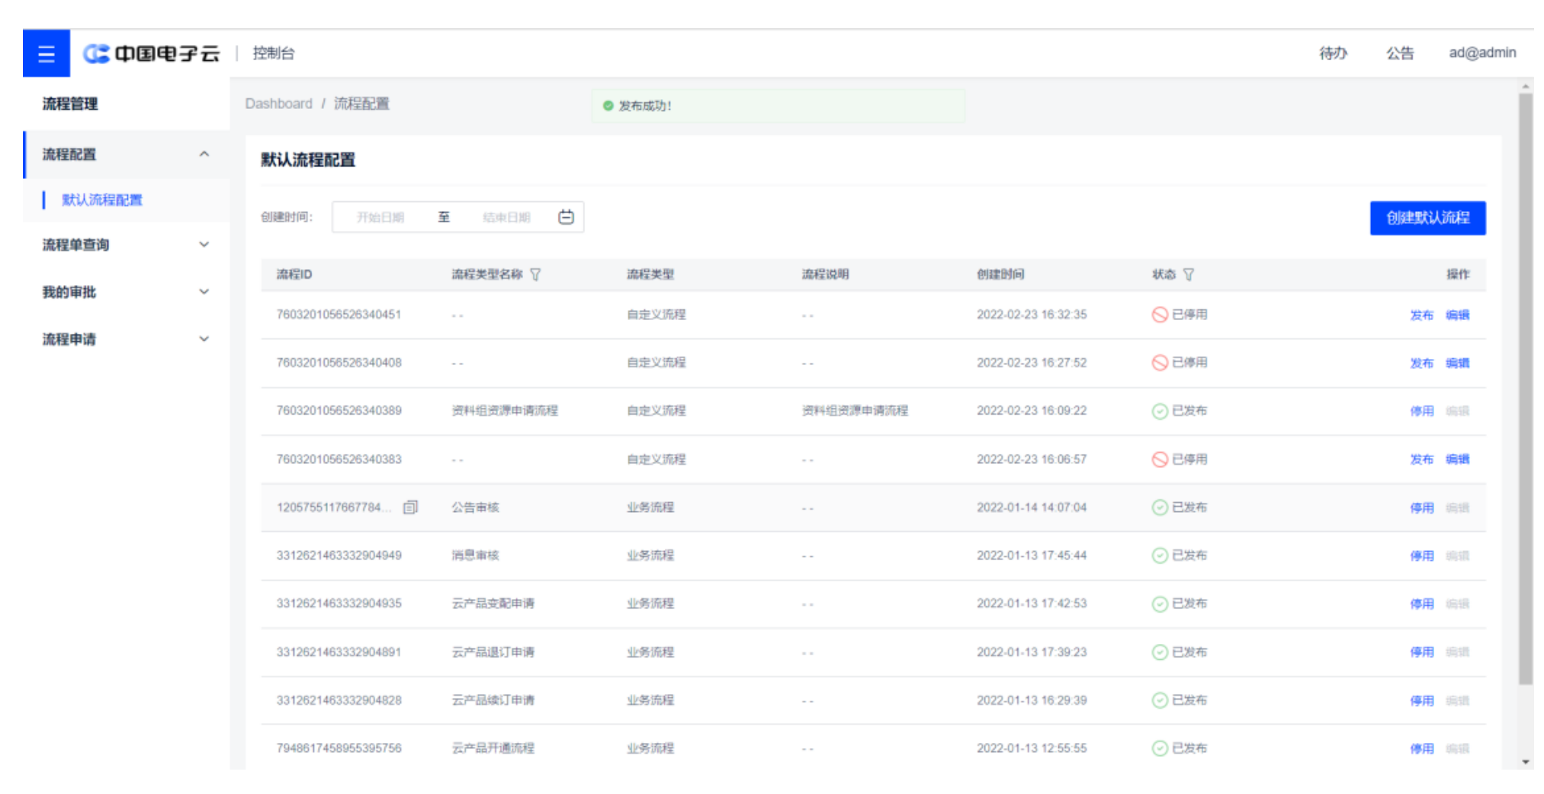
Task: Click the 创建默认流程 button
Action: pyautogui.click(x=1427, y=218)
